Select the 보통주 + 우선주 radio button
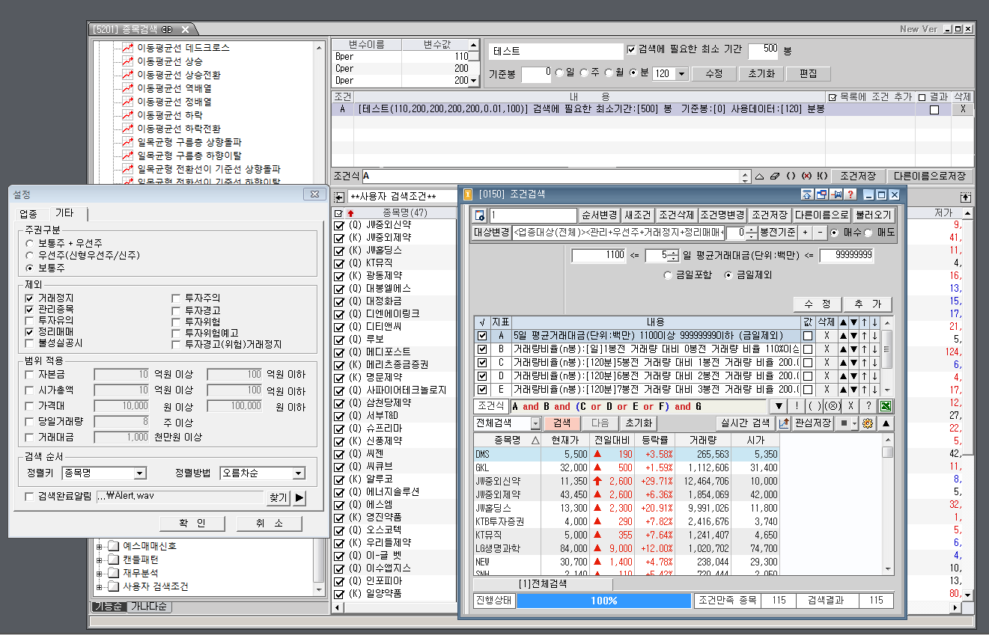 pyautogui.click(x=29, y=244)
